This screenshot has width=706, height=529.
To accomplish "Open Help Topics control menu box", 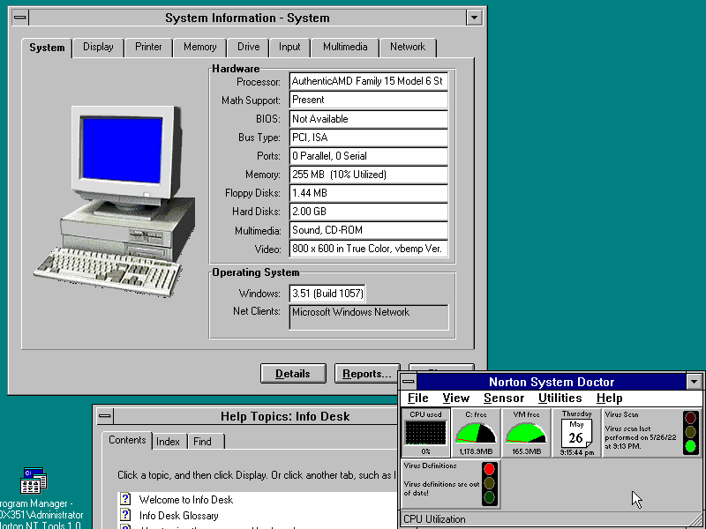I will [x=104, y=416].
